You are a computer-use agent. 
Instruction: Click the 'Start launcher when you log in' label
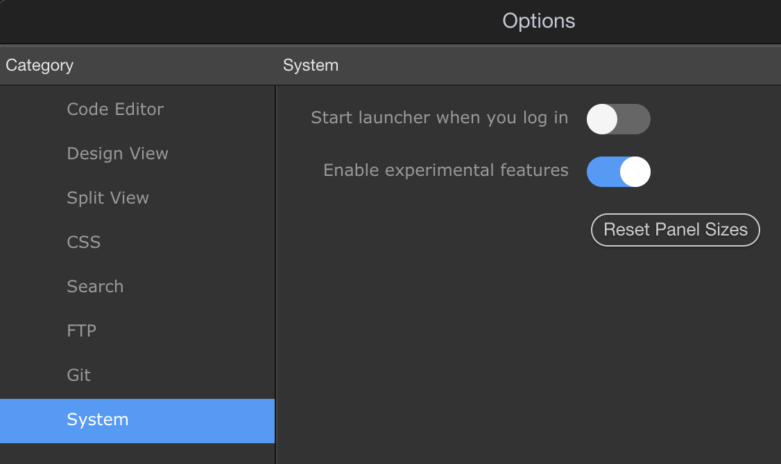click(x=439, y=118)
